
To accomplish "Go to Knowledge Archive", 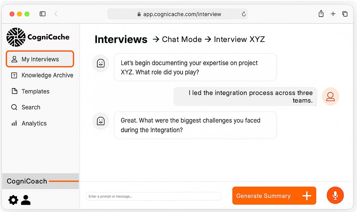I will (x=42, y=75).
